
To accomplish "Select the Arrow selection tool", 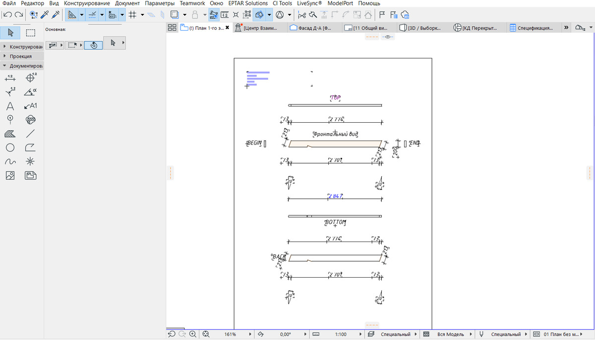I will coord(10,33).
